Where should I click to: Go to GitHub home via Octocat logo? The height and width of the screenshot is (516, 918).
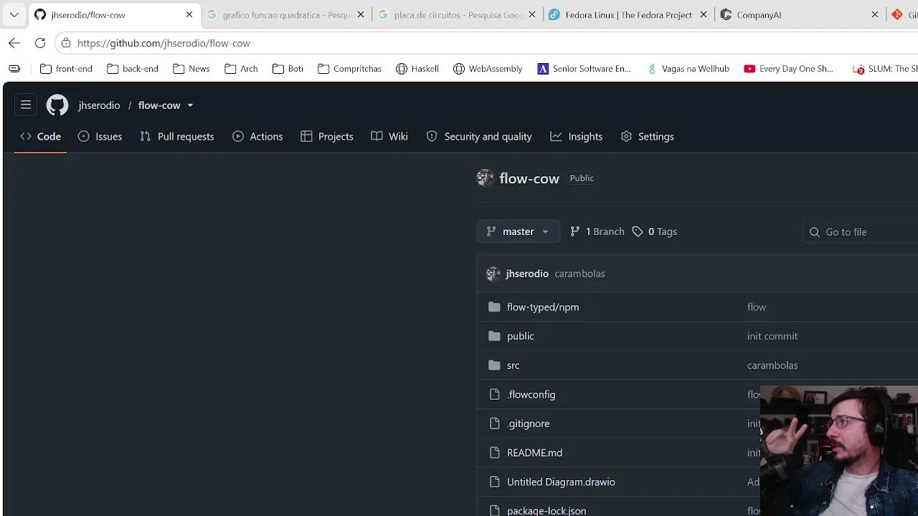tap(57, 105)
